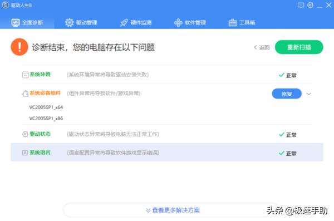The image size is (334, 221).
Task: Click the 系统环境 label
Action: (x=40, y=75)
